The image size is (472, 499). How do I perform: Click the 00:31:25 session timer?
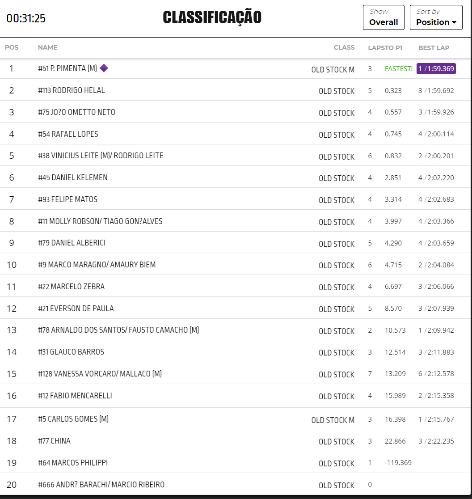pyautogui.click(x=26, y=18)
